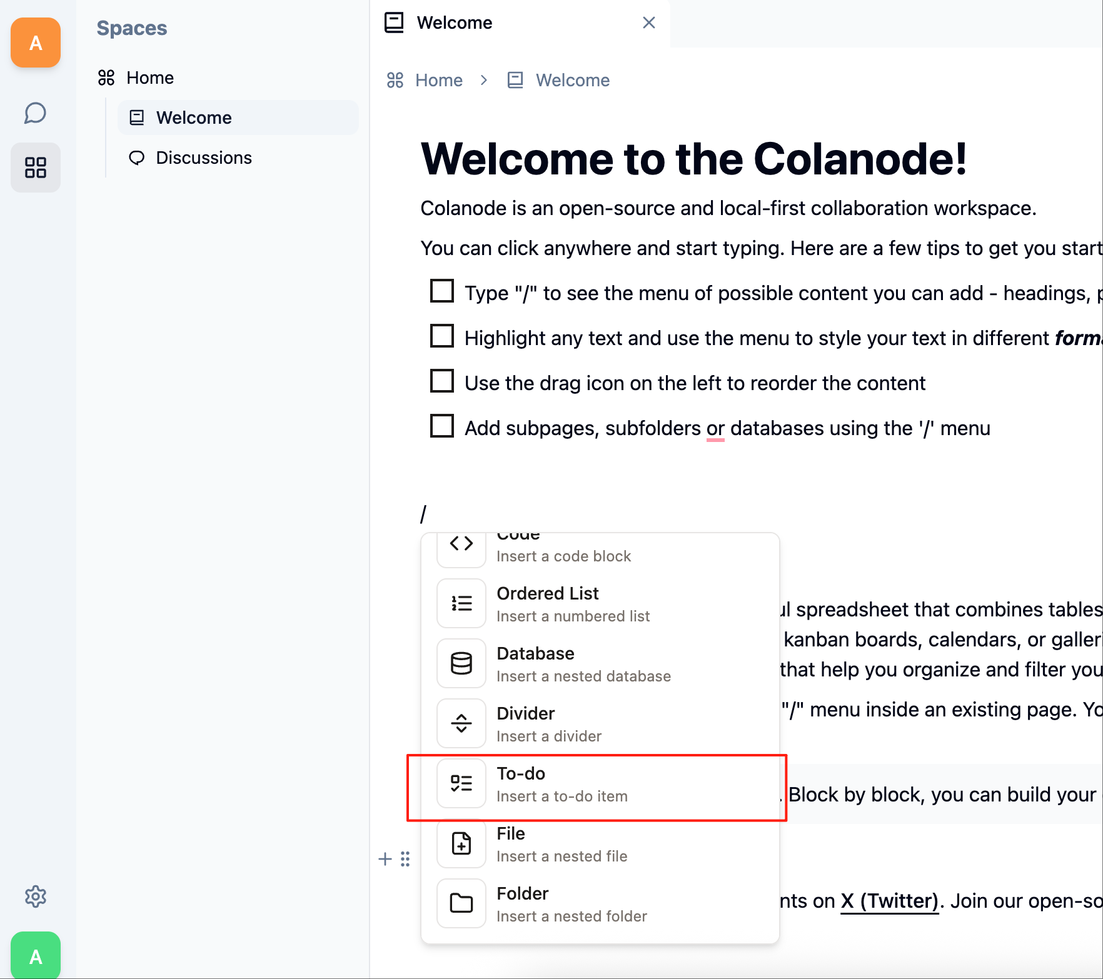Click the orange workspace avatar A

(36, 43)
